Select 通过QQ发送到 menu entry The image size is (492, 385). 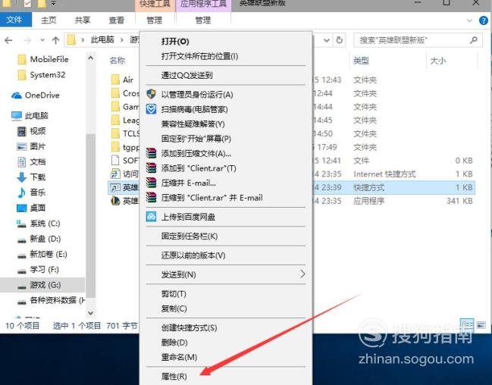[x=186, y=75]
